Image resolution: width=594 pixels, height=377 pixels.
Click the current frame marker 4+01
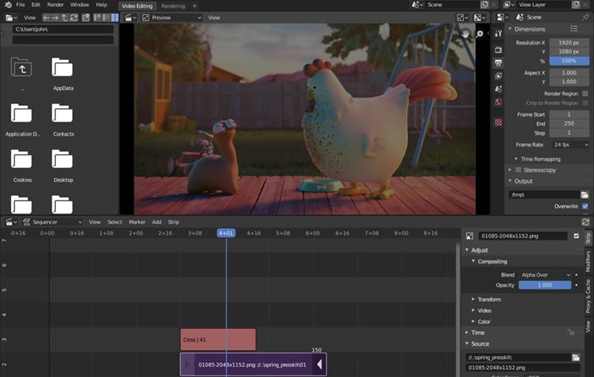226,233
